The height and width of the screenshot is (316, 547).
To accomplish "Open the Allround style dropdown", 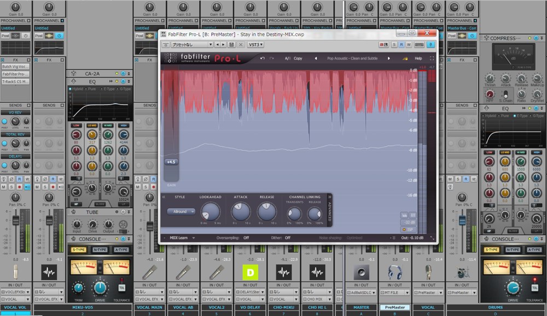I will point(181,212).
